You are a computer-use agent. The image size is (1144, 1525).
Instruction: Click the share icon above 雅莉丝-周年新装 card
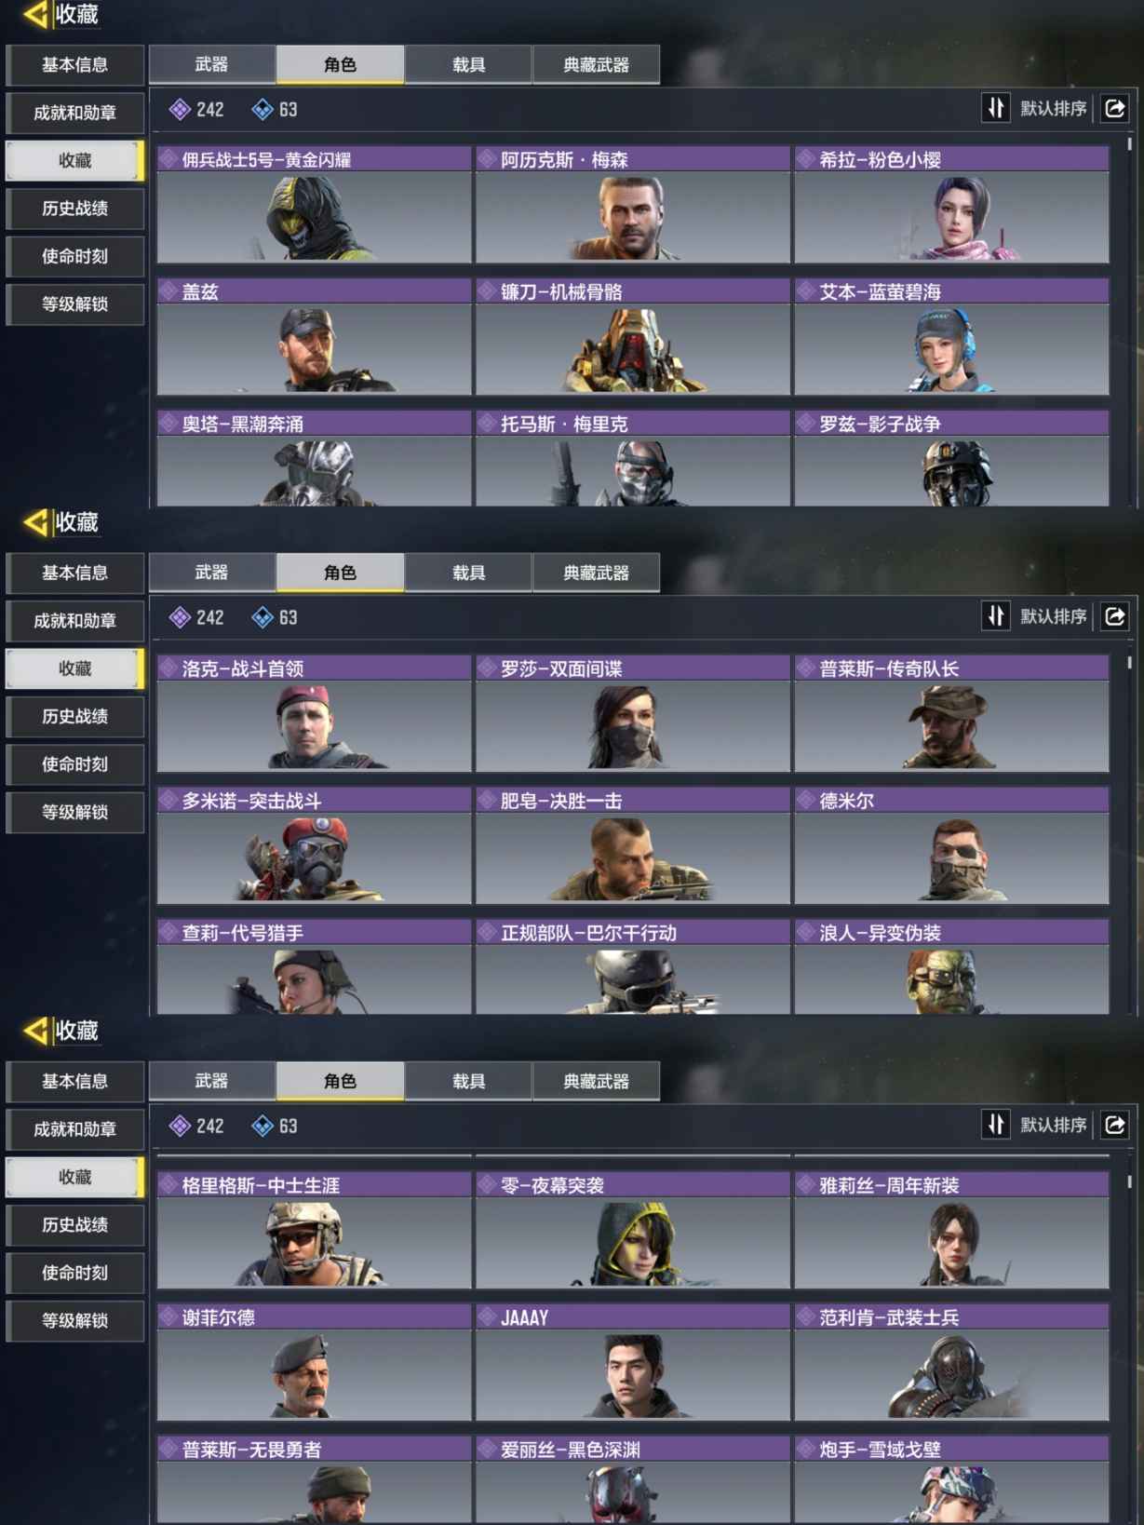(1115, 1125)
